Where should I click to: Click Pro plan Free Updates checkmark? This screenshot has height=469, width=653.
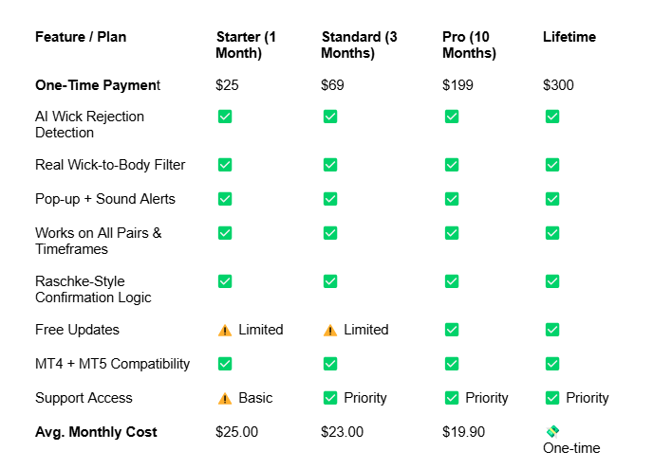[x=452, y=330]
